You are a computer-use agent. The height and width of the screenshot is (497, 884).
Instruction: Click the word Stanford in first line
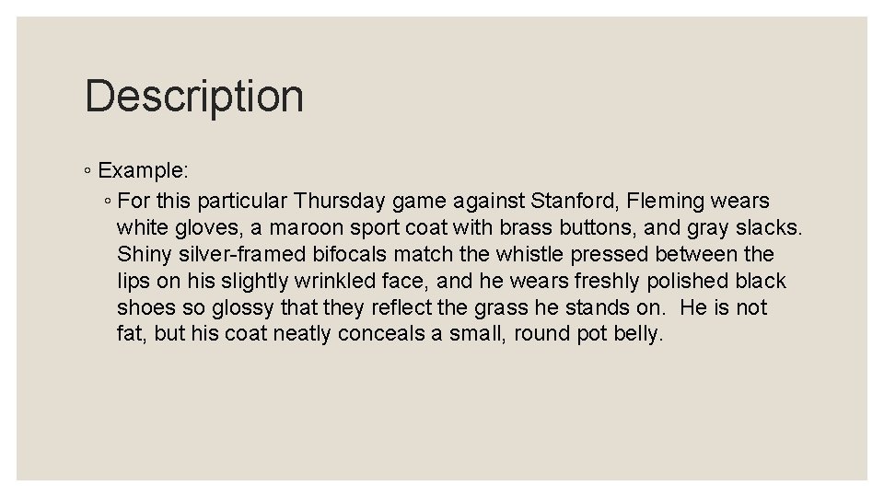tap(575, 201)
